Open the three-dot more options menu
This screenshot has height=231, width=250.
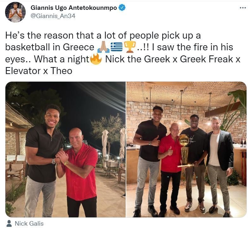243,8
